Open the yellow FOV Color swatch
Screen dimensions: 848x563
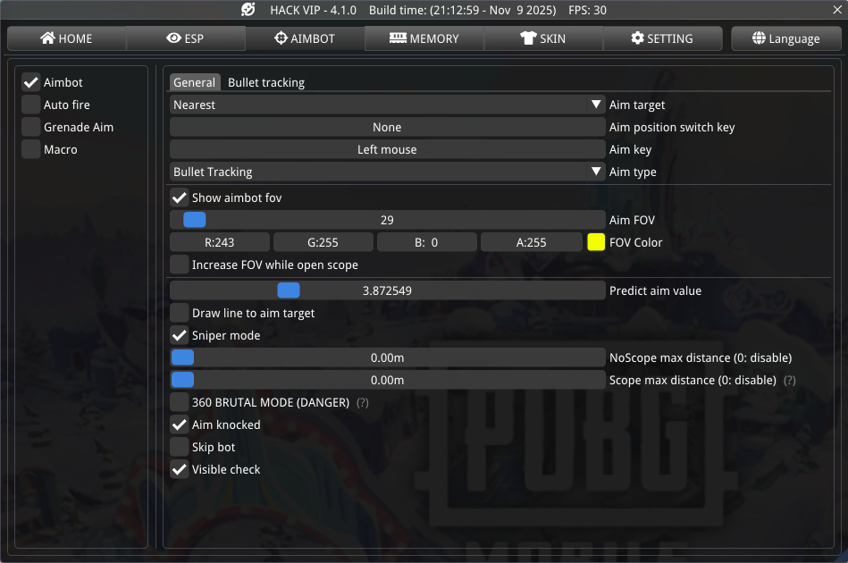[x=596, y=242]
